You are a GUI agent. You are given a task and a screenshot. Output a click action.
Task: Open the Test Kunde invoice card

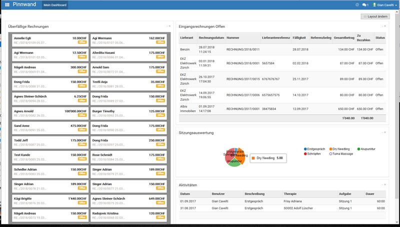click(50, 157)
